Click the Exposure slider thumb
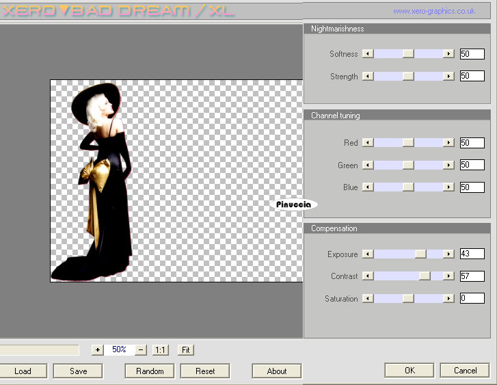 [x=421, y=254]
